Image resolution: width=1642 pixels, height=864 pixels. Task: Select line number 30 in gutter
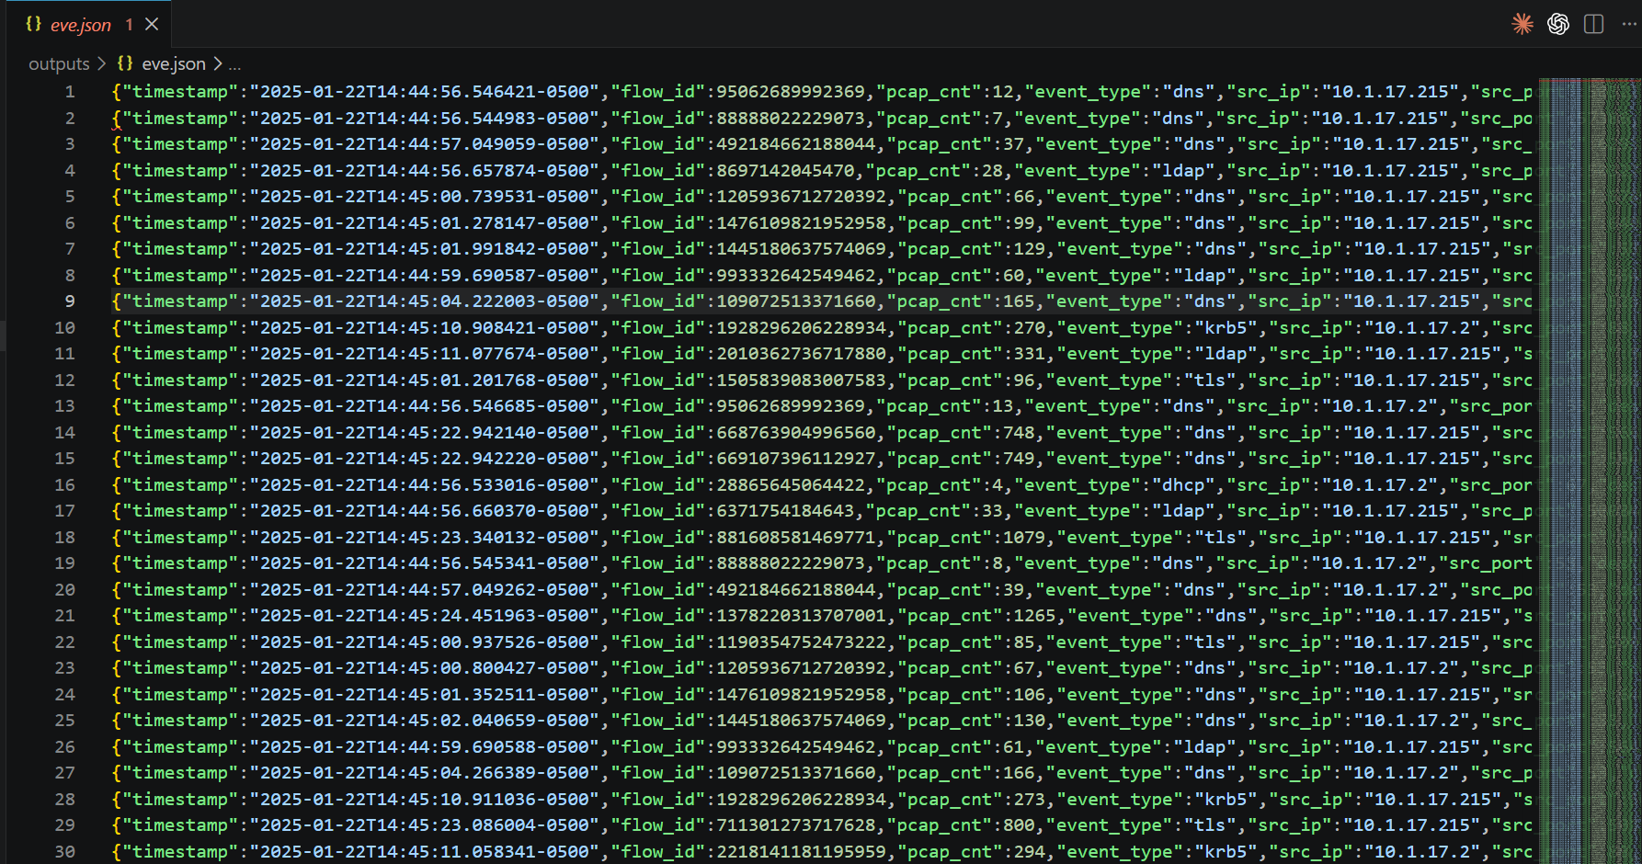click(x=64, y=851)
